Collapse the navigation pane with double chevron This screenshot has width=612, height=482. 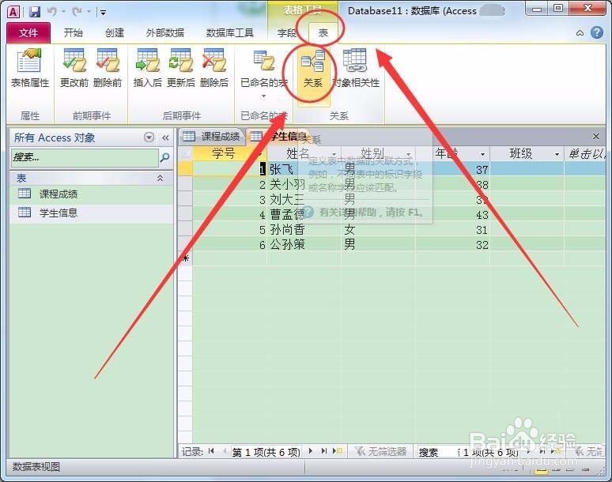165,137
